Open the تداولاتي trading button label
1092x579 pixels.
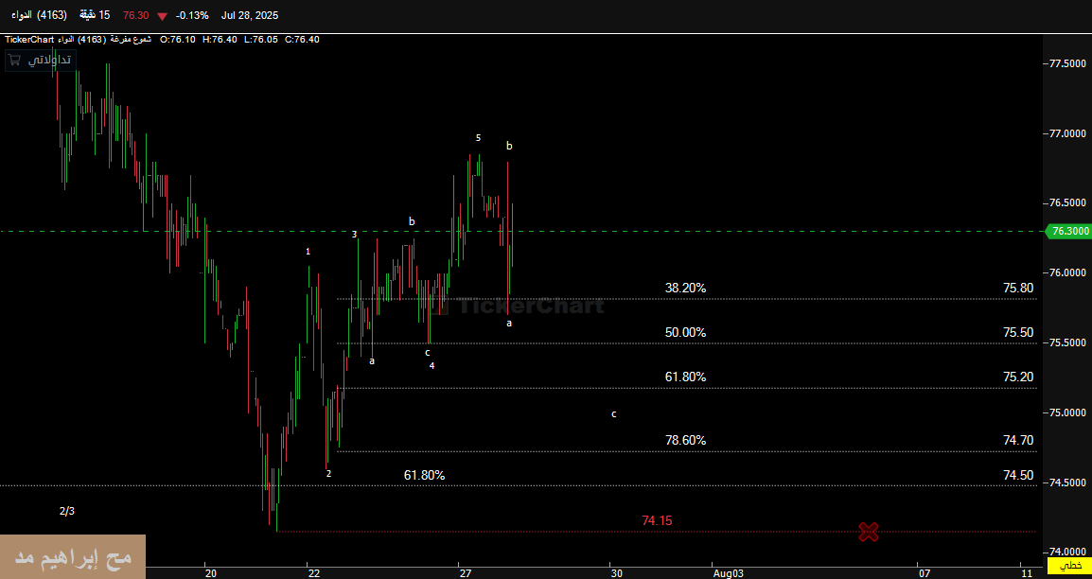(x=49, y=61)
